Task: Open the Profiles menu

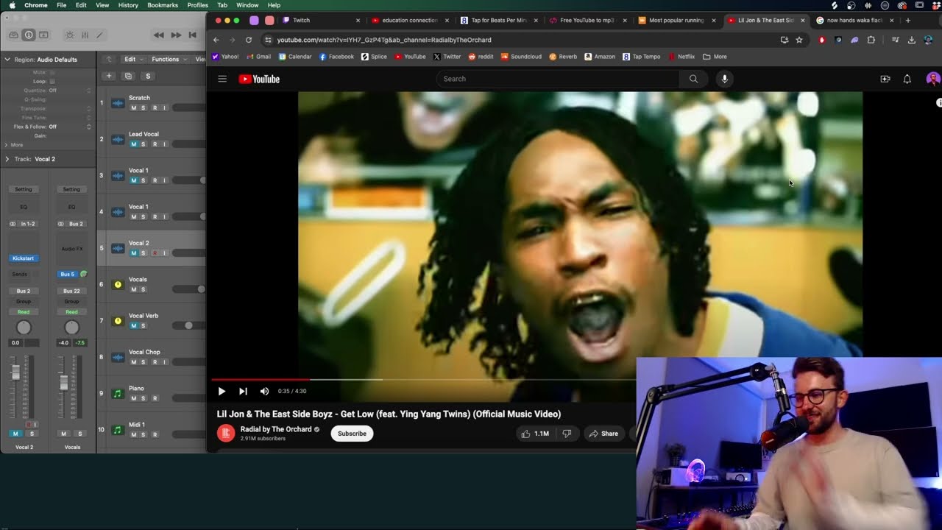Action: pyautogui.click(x=197, y=5)
